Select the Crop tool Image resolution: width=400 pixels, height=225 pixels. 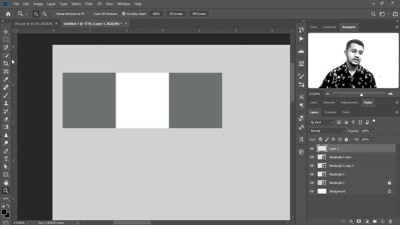[x=6, y=63]
